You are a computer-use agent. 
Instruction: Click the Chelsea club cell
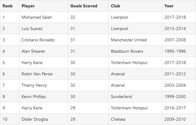point(118,119)
